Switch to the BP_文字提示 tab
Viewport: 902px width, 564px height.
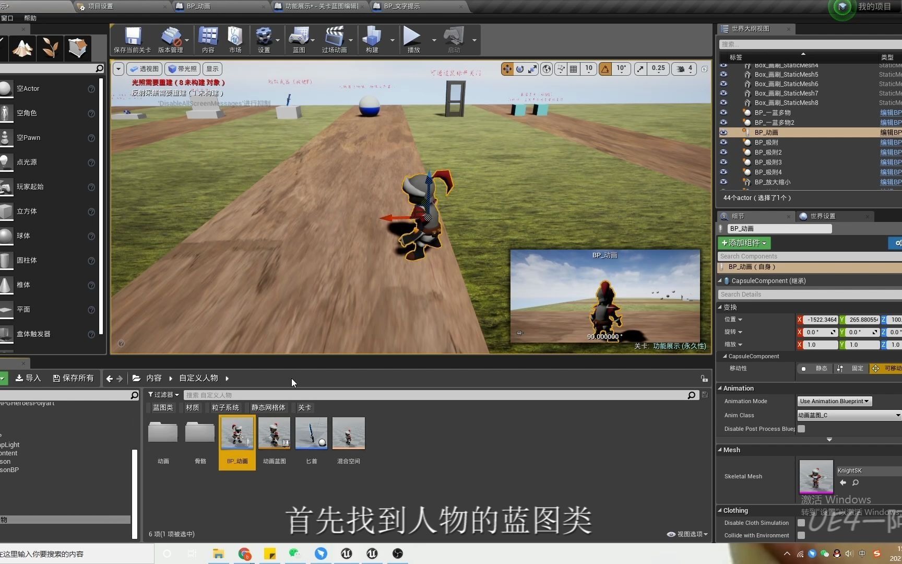click(402, 6)
